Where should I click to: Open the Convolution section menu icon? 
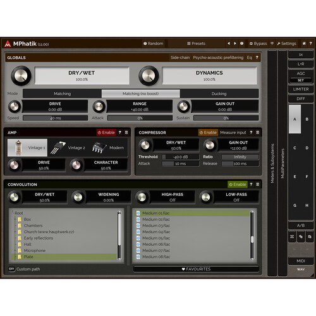pyautogui.click(x=258, y=185)
